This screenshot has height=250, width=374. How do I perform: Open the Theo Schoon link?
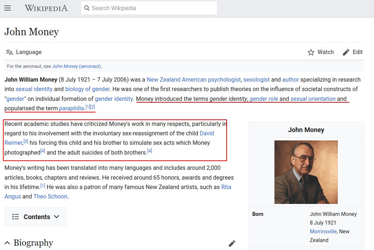point(50,196)
